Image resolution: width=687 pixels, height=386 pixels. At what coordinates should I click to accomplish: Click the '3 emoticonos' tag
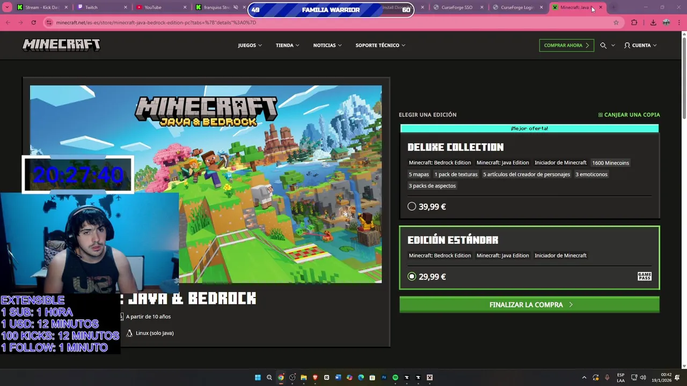coord(591,174)
